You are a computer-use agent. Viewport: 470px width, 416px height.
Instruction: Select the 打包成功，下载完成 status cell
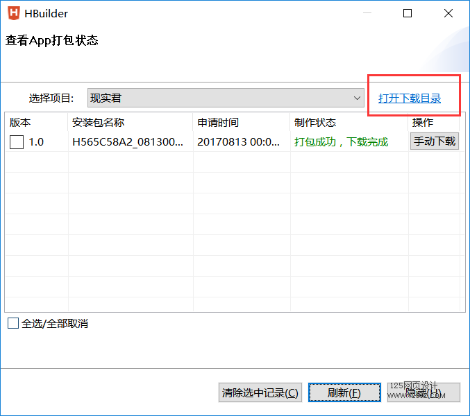point(341,142)
